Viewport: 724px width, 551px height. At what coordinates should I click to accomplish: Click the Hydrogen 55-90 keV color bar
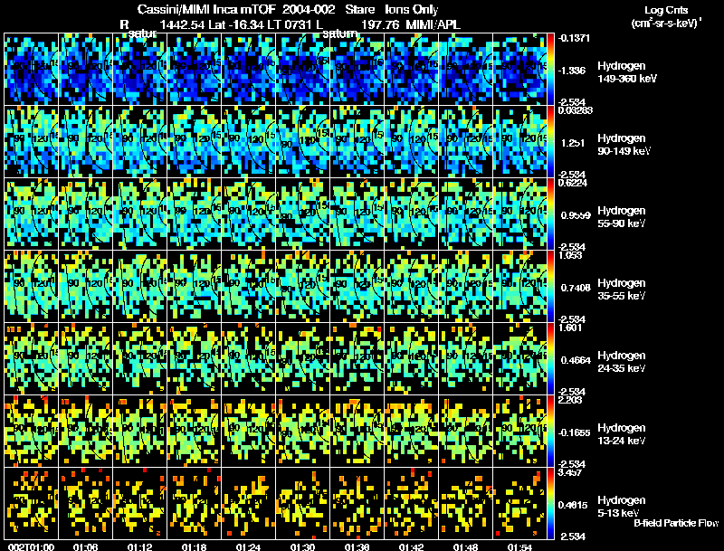(x=550, y=214)
